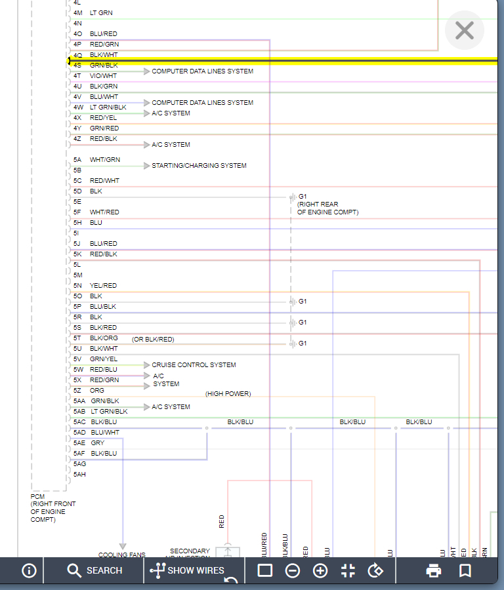The width and height of the screenshot is (504, 590).
Task: Select the fit-to-window rectangle icon
Action: click(x=265, y=570)
